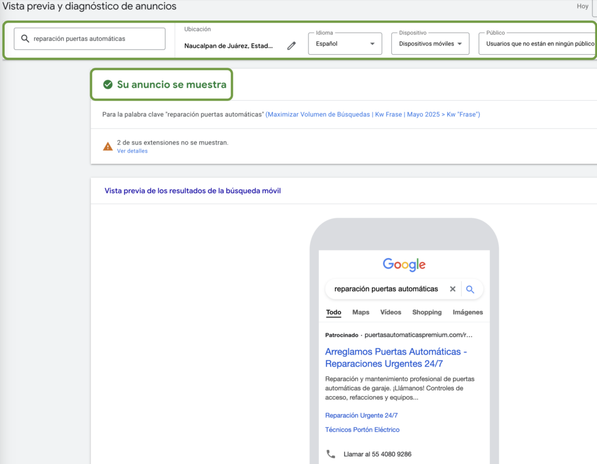Screen dimensions: 597x464
Task: Click the pencil icon to edit location
Action: coord(292,46)
